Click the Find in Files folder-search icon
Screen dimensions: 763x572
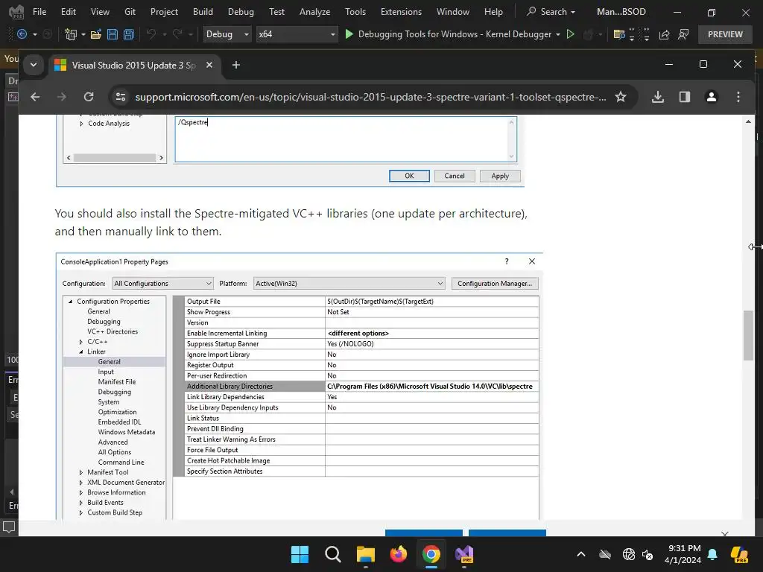coord(619,34)
